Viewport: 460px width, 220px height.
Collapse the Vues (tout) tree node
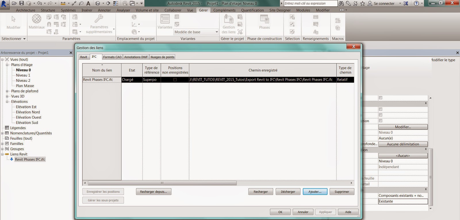[x=2, y=60]
